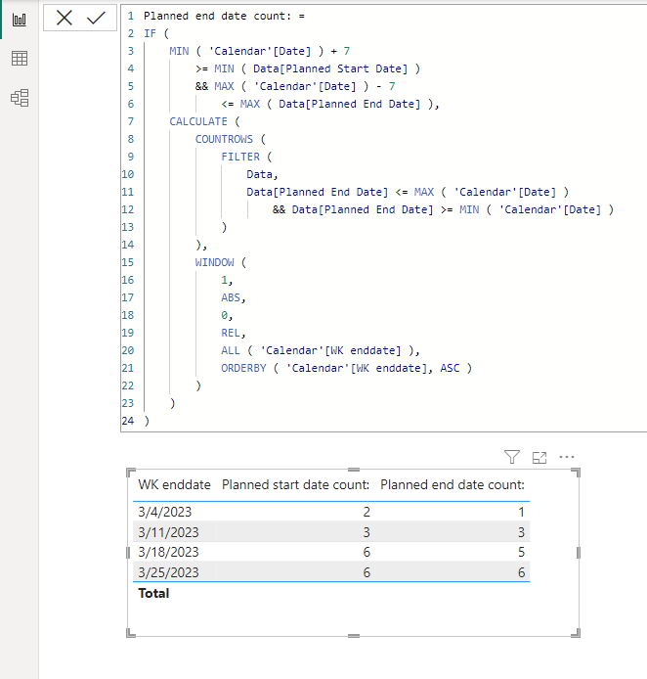Select the 3/25/2023 cell

168,572
